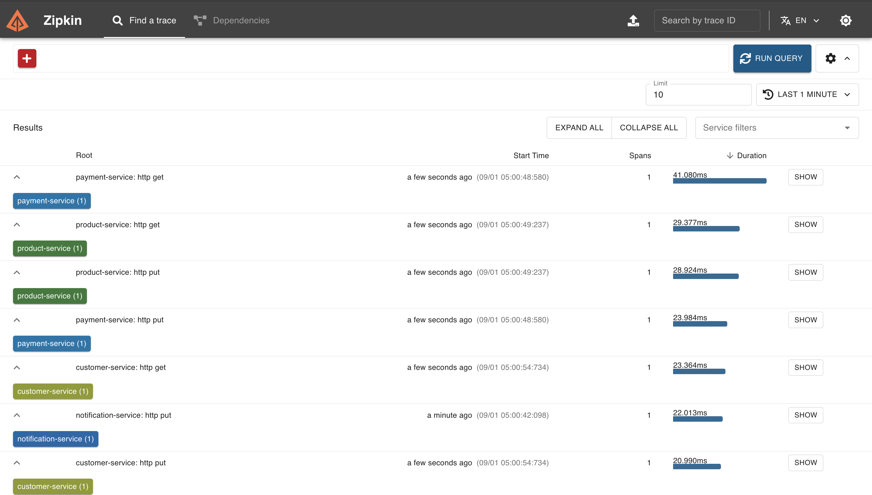Screen dimensions: 872x495
Task: Click the 29.377ms duration bar
Action: (x=706, y=228)
